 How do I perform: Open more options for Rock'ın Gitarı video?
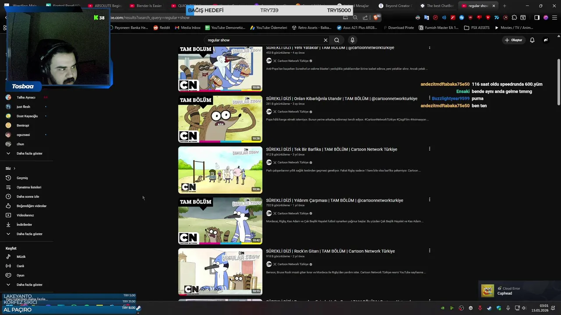(x=430, y=251)
